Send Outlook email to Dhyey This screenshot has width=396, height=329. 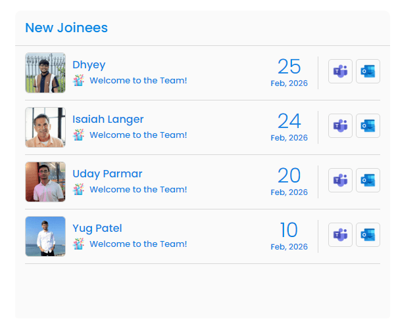[368, 71]
